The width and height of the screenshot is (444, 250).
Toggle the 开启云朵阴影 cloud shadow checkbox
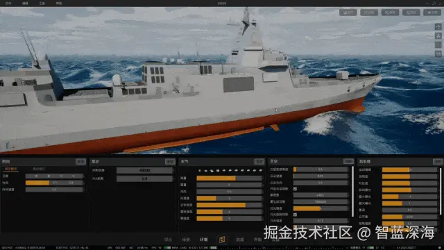295,189
